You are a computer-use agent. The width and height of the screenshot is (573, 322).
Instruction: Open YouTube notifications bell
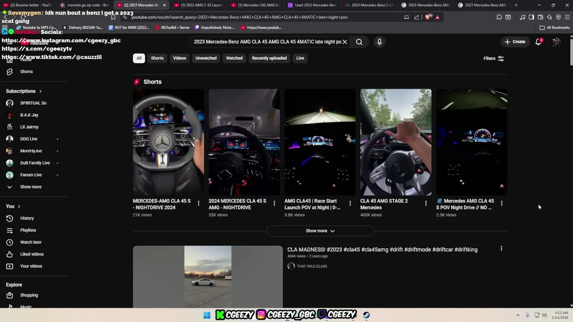[539, 42]
